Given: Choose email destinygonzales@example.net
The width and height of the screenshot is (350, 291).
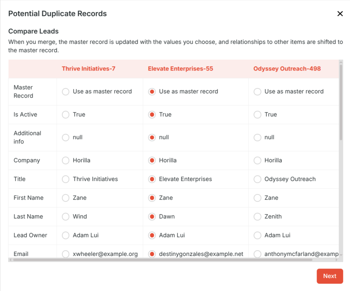Looking at the screenshot, I should point(152,254).
